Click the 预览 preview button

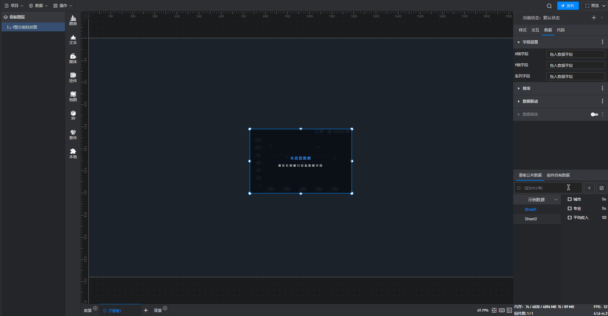(592, 6)
